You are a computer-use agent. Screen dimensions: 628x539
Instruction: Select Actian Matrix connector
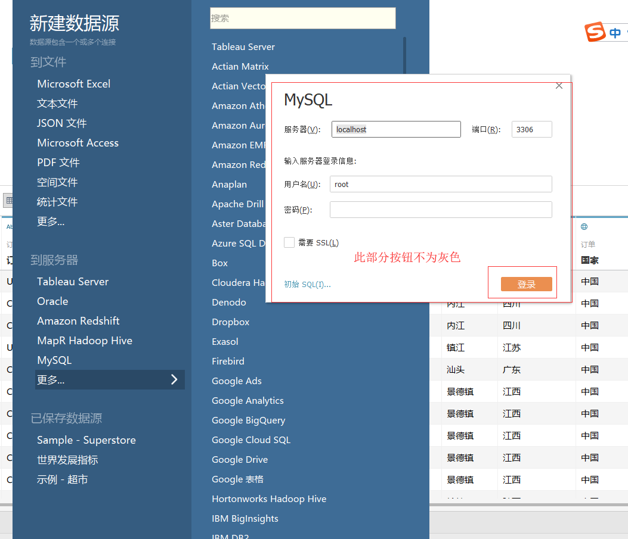pyautogui.click(x=240, y=66)
